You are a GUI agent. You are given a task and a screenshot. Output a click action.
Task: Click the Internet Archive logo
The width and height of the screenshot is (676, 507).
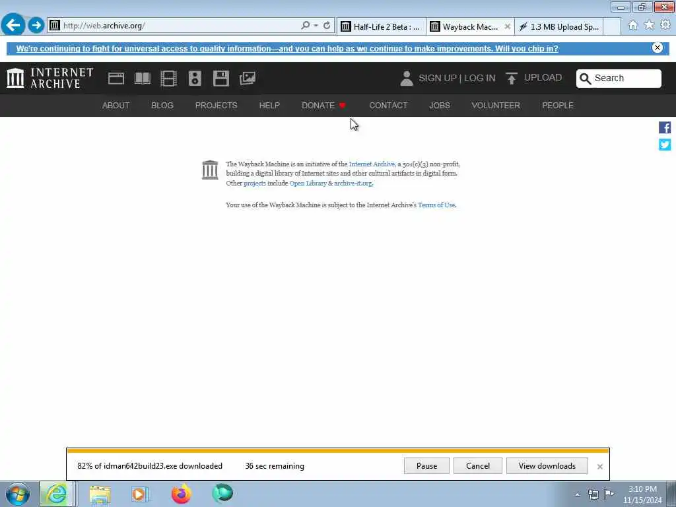(50, 78)
